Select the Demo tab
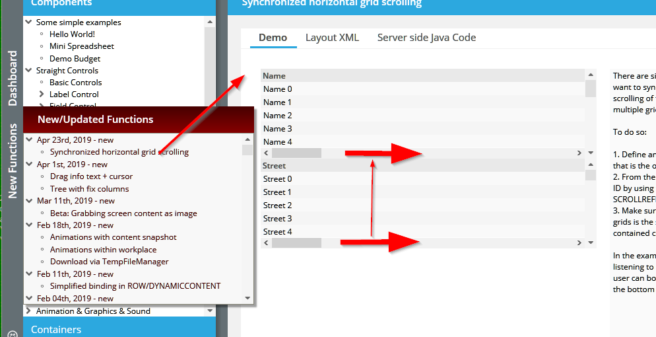Screen dimensions: 656x337 coord(273,38)
